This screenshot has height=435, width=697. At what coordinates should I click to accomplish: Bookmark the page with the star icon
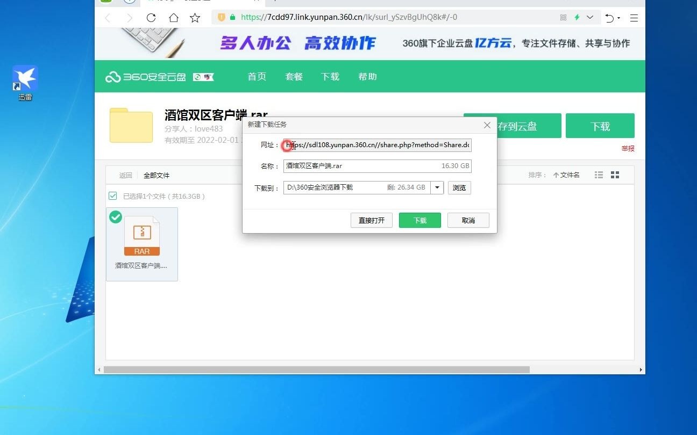(195, 18)
